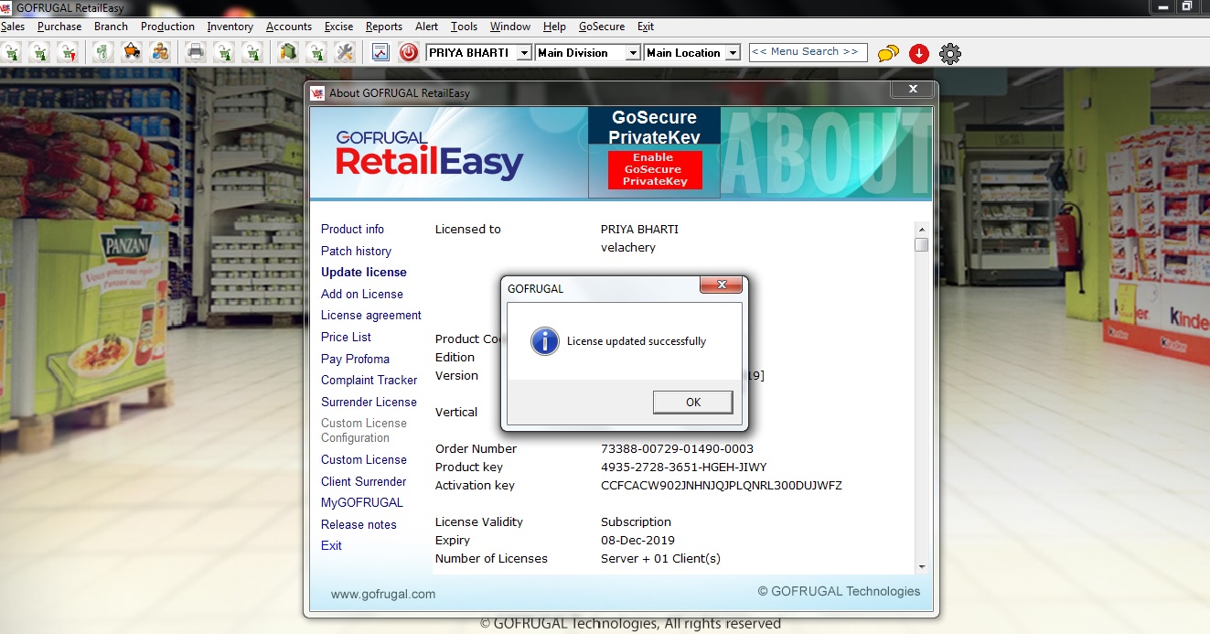Click the About panel scrollbar thumb
The image size is (1210, 634).
922,244
